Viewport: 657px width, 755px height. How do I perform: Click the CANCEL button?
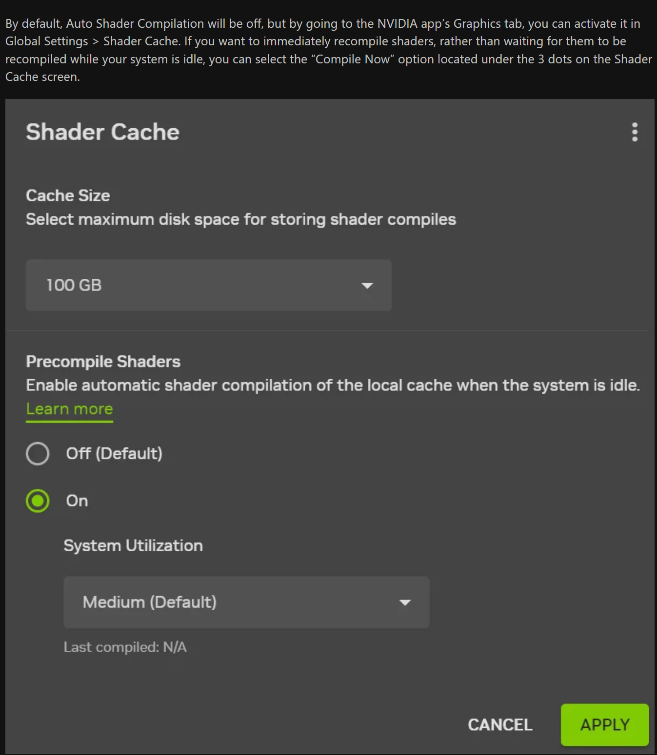coord(500,725)
